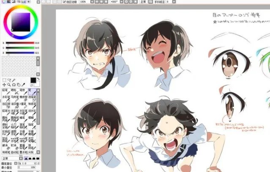Select the magic wand tool

pos(14,80)
